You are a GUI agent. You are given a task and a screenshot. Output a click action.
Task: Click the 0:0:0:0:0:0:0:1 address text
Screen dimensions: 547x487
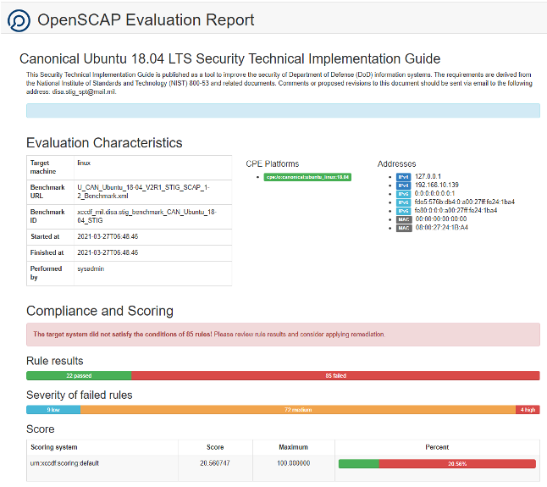click(434, 193)
